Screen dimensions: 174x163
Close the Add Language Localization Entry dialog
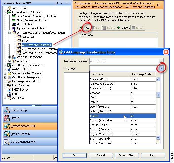coord(166,52)
